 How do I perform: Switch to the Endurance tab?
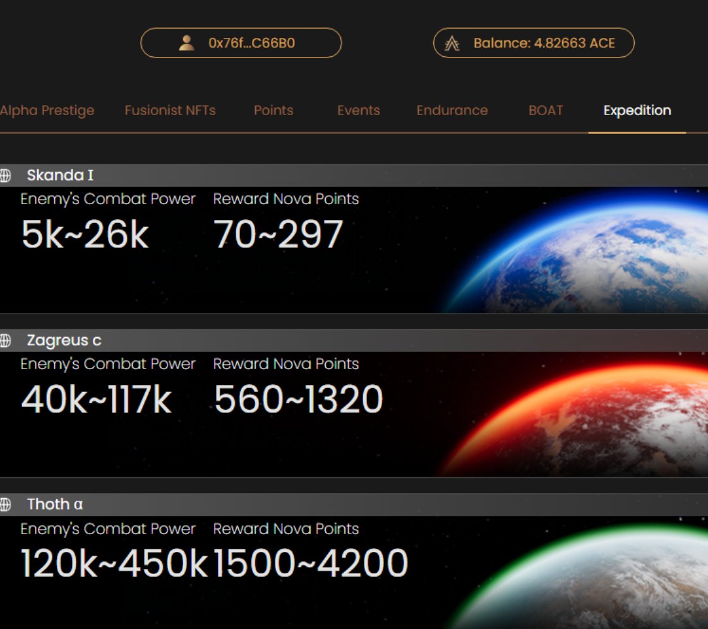(452, 110)
